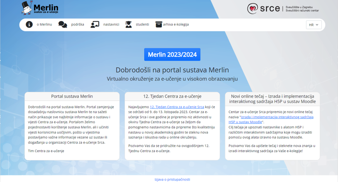The image size is (338, 182).
Task: Click the Merlin wizard logo
Action: 40,8
